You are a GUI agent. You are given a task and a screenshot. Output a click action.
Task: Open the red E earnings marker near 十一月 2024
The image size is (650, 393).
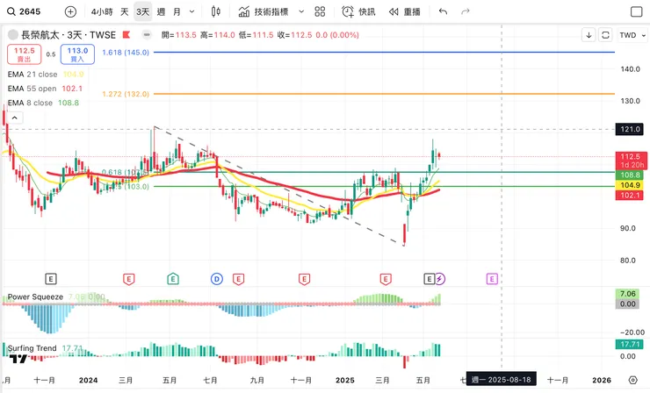click(304, 279)
